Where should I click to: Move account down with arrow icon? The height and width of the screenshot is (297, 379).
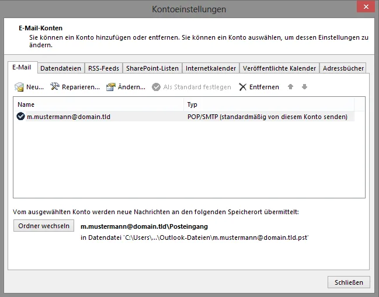pos(305,87)
